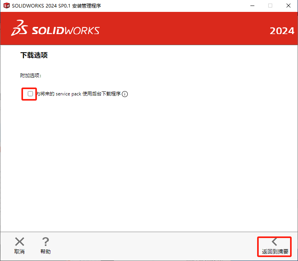This screenshot has width=298, height=261.
Task: Minimize the installation manager window
Action: point(252,6)
